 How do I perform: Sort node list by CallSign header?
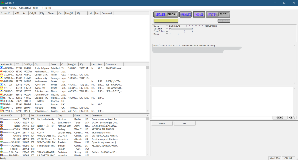coord(28,64)
